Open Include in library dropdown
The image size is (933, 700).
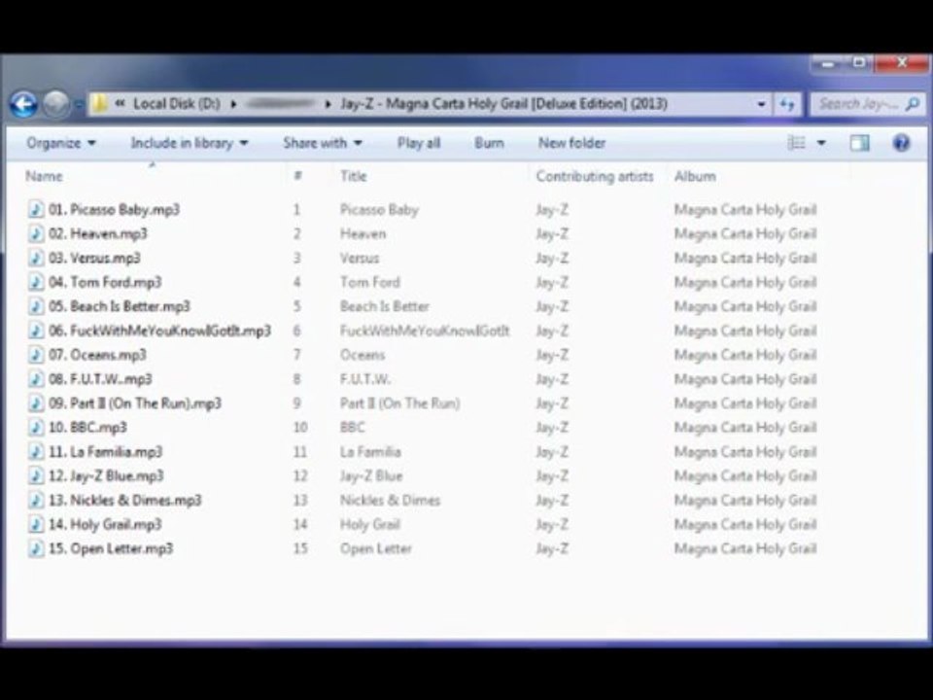pos(190,143)
